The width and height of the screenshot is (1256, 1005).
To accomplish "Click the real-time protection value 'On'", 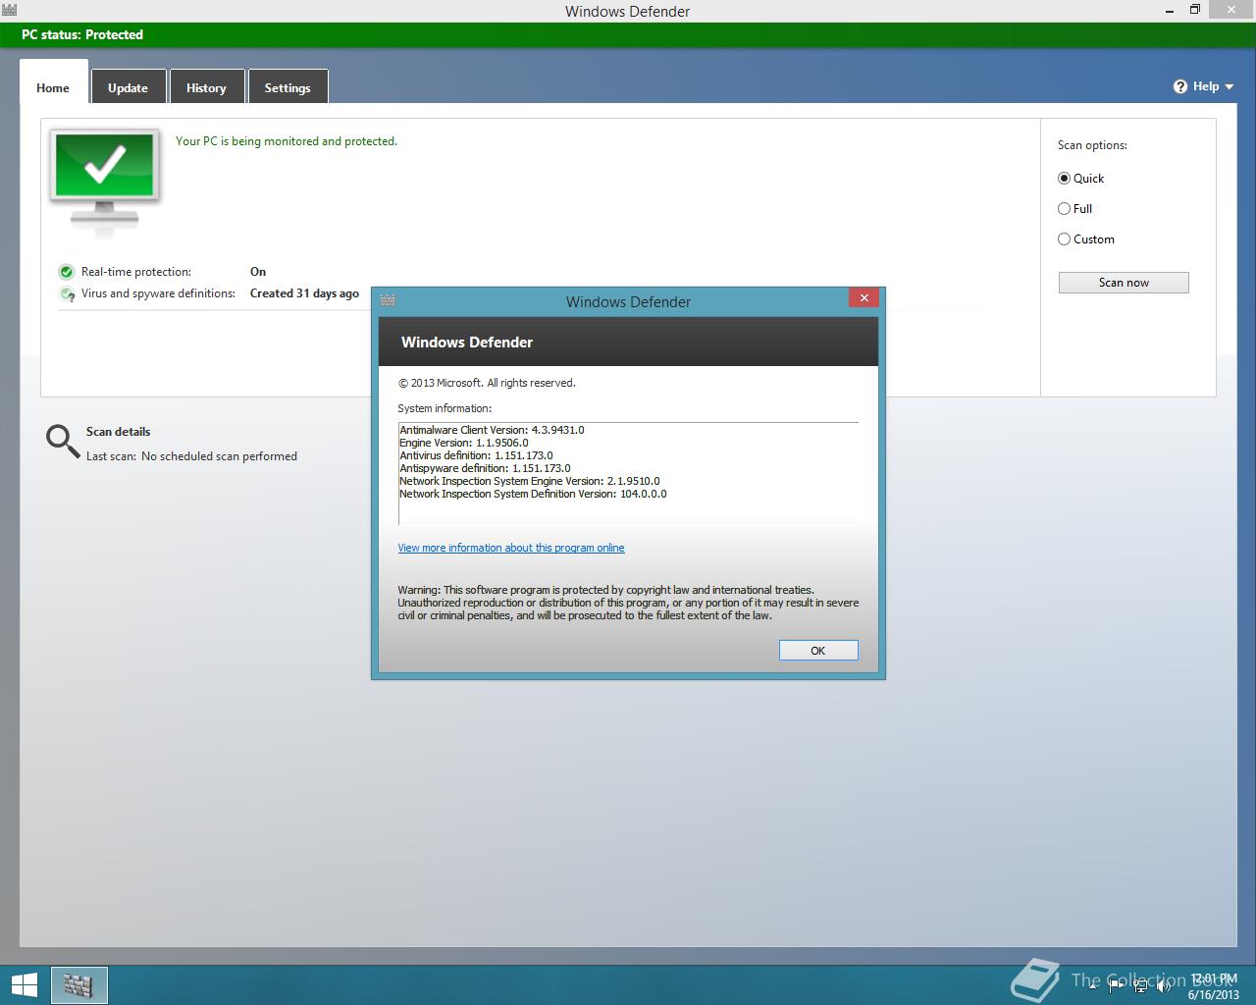I will click(258, 272).
